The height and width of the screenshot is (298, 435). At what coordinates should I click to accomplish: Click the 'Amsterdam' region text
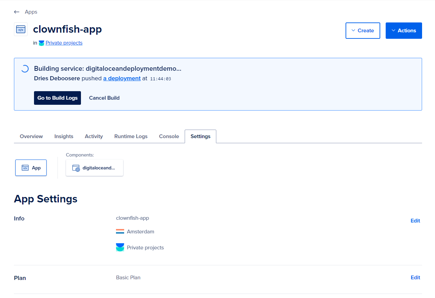tap(140, 232)
